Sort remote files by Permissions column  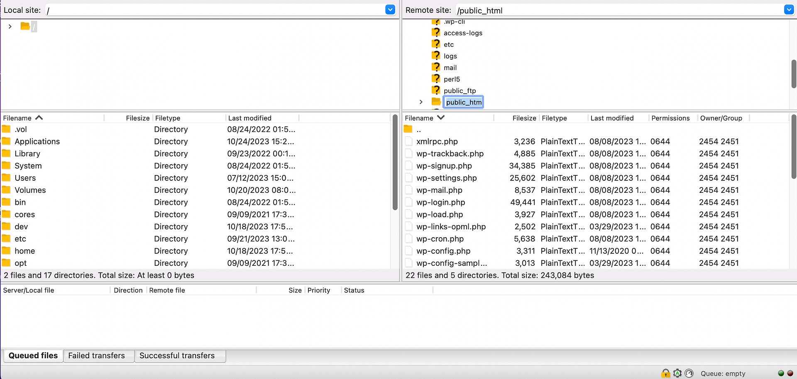(x=670, y=118)
